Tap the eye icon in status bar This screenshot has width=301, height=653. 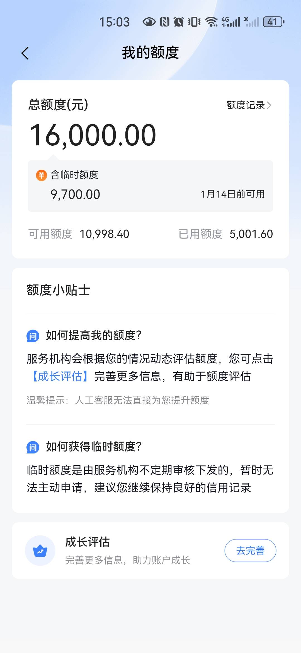(149, 22)
